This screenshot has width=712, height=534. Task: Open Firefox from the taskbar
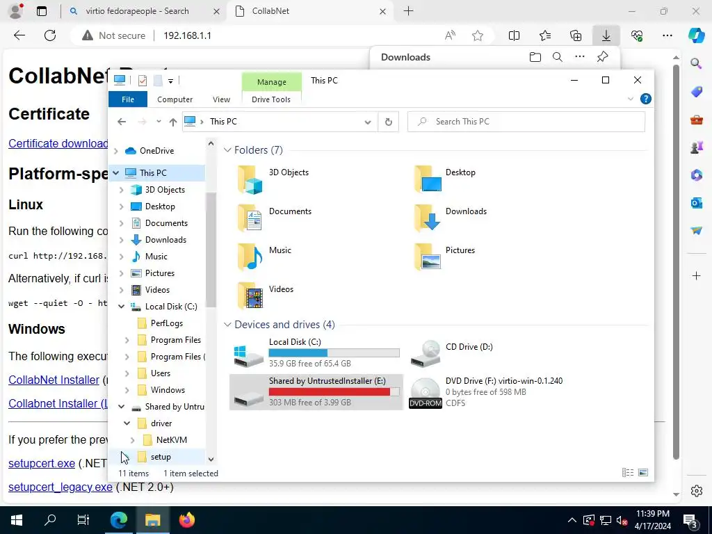pyautogui.click(x=186, y=520)
